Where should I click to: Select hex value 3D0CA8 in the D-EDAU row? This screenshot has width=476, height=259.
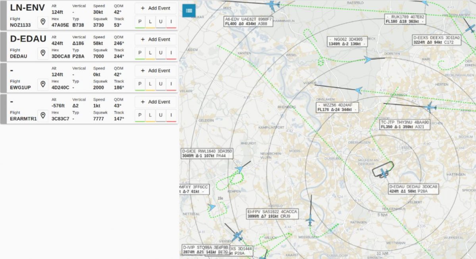pyautogui.click(x=61, y=56)
